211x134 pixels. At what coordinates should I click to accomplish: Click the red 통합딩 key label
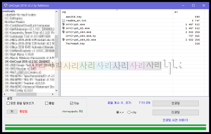tap(23, 111)
